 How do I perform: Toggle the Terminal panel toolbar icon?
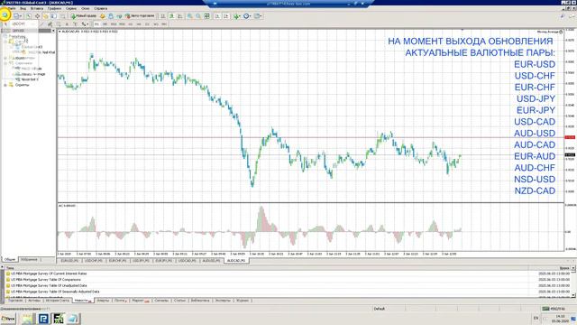54,16
